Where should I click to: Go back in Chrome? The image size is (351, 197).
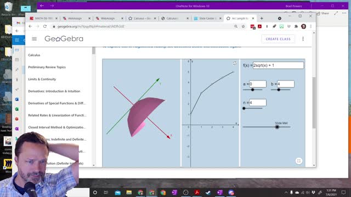coord(30,26)
